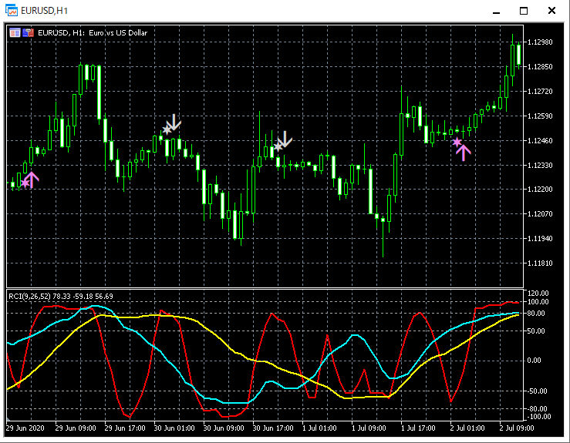Click the 29 Jun 09:00 time label
570x443 pixels.
click(76, 428)
